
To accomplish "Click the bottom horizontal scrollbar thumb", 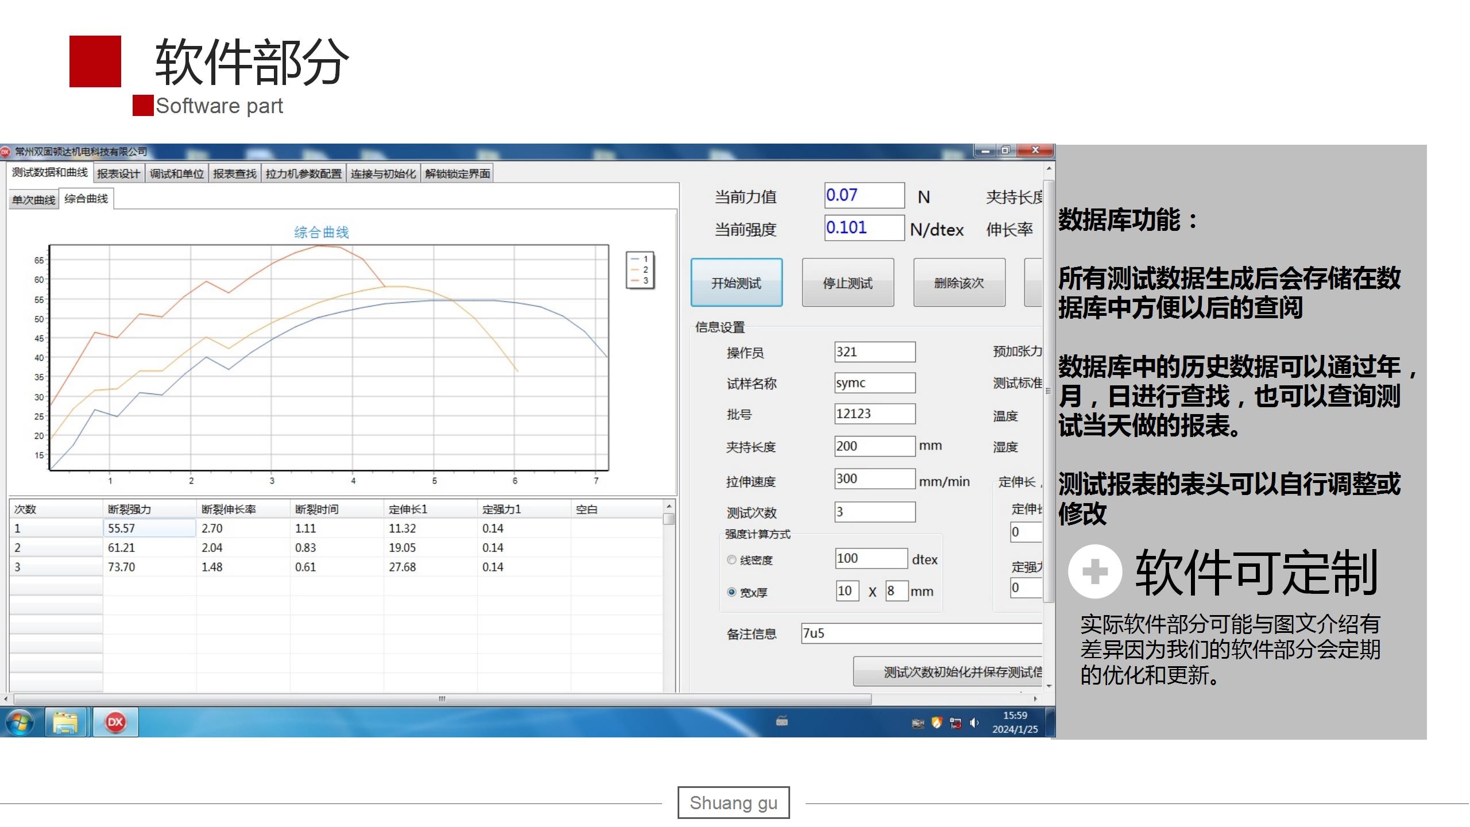I will tap(442, 699).
